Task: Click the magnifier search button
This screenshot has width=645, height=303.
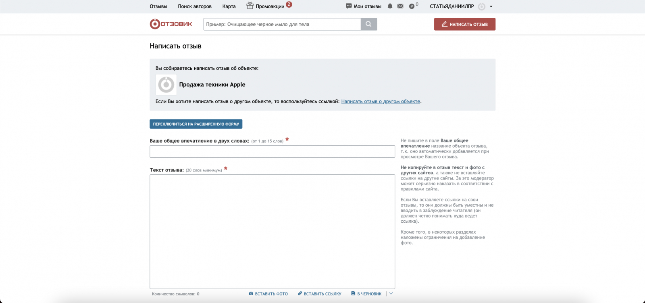Action: (x=369, y=24)
